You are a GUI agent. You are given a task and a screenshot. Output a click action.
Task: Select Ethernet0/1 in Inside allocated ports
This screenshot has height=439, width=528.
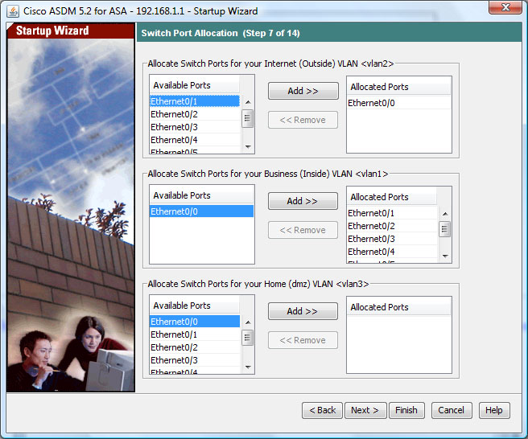(x=392, y=213)
